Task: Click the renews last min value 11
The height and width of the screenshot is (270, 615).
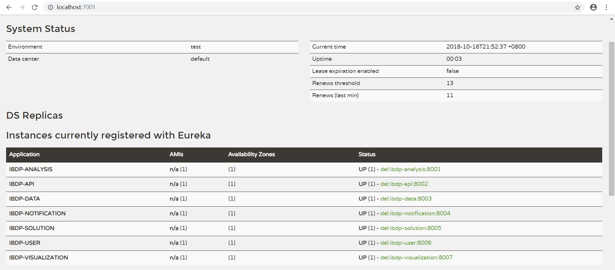Action: click(450, 95)
